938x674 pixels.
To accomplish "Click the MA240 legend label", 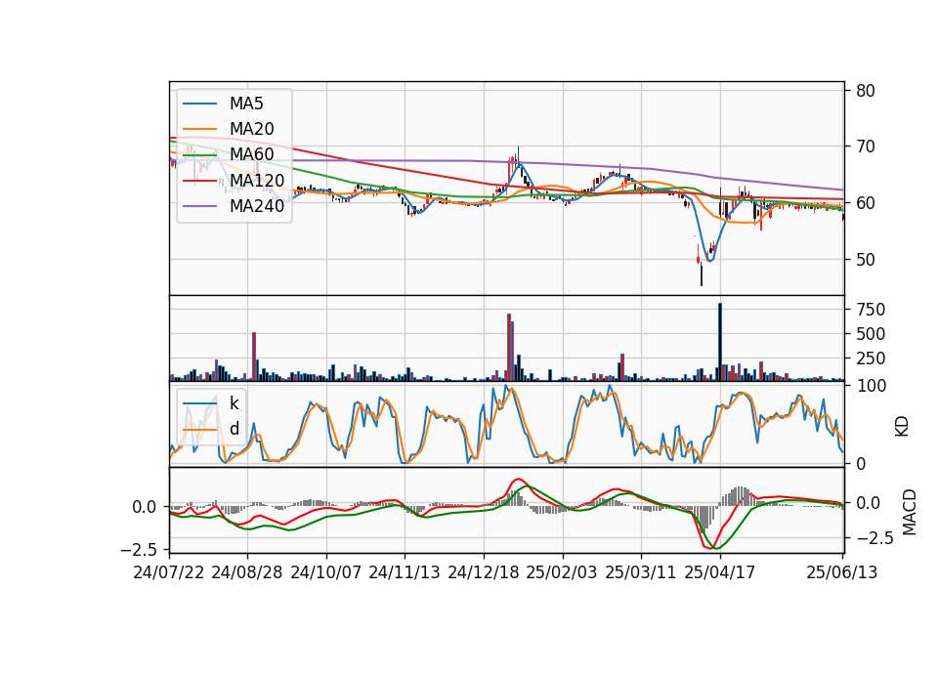I will (257, 206).
